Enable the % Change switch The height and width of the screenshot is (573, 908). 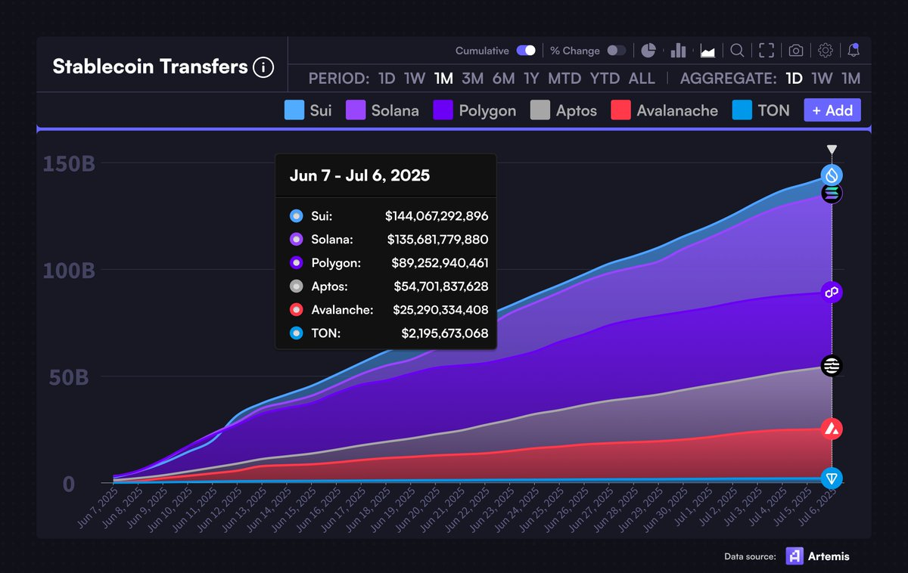pos(617,51)
